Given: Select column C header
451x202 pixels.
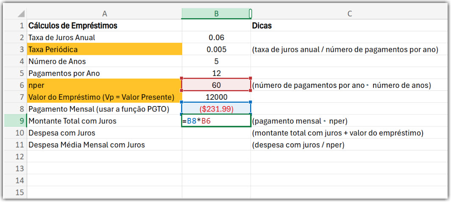Looking at the screenshot, I should [349, 14].
